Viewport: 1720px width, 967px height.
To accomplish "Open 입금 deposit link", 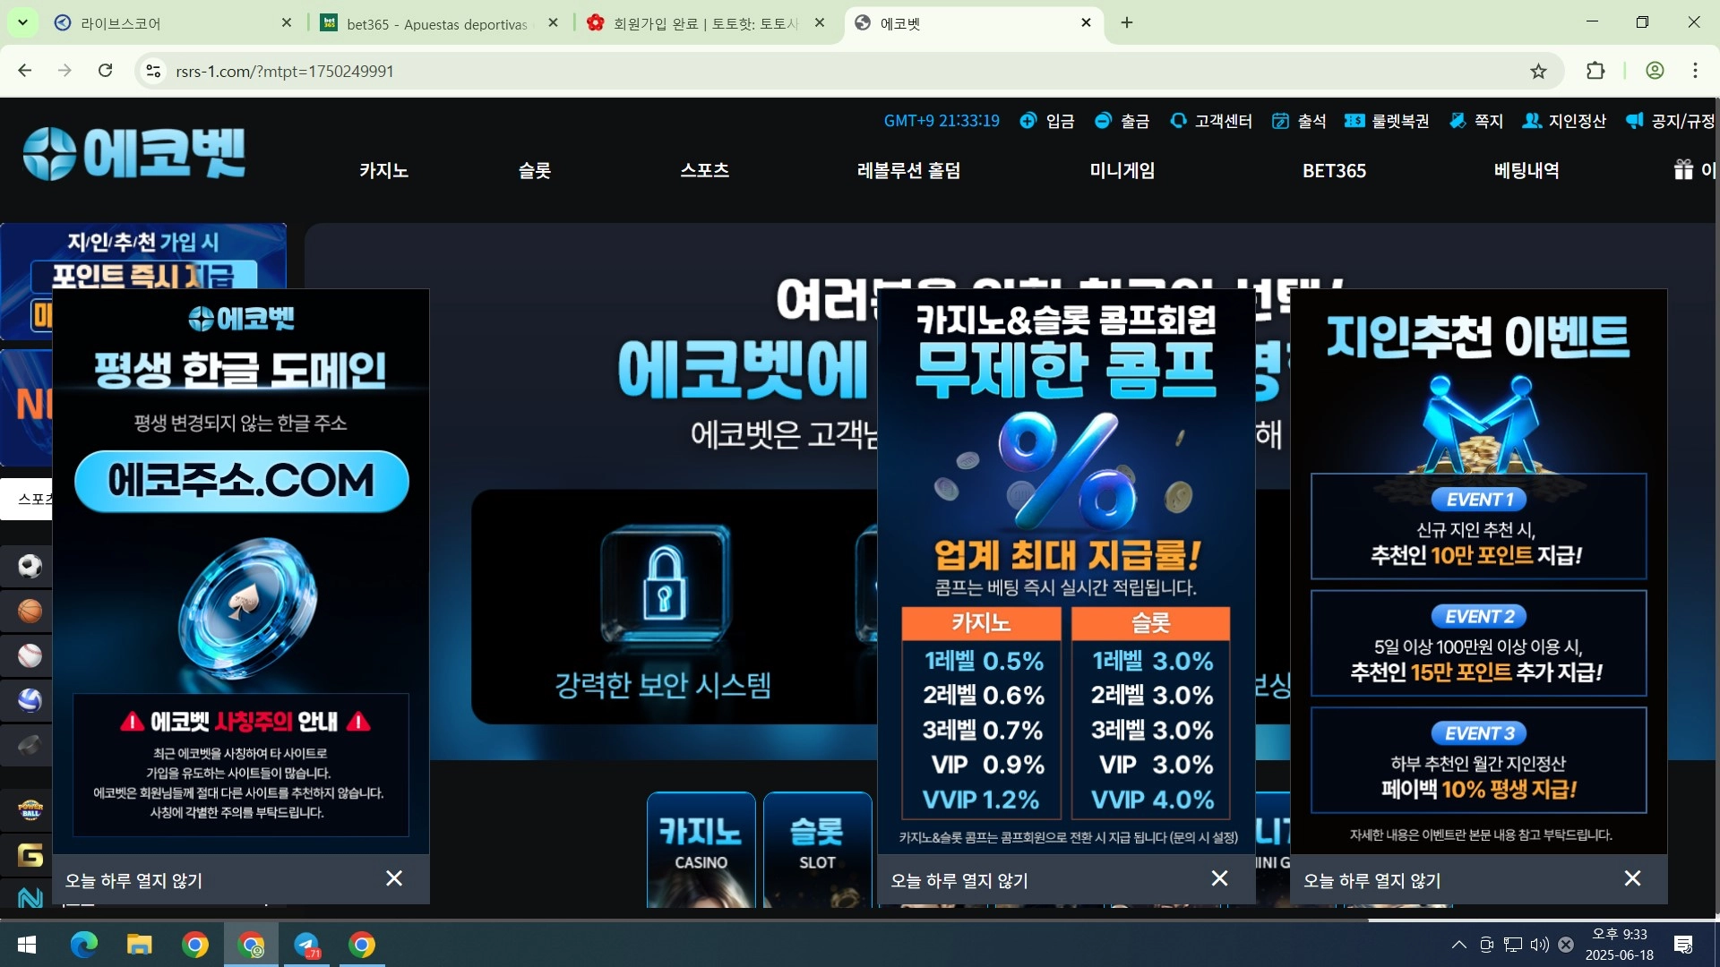I will pos(1047,121).
